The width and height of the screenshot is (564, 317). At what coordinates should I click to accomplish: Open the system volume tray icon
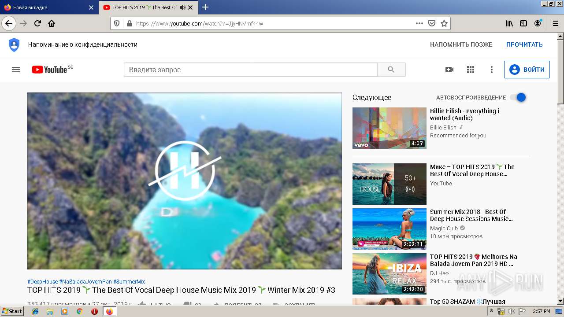coord(511,311)
